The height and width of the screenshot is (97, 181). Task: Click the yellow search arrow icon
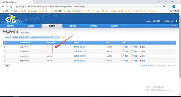(63, 37)
